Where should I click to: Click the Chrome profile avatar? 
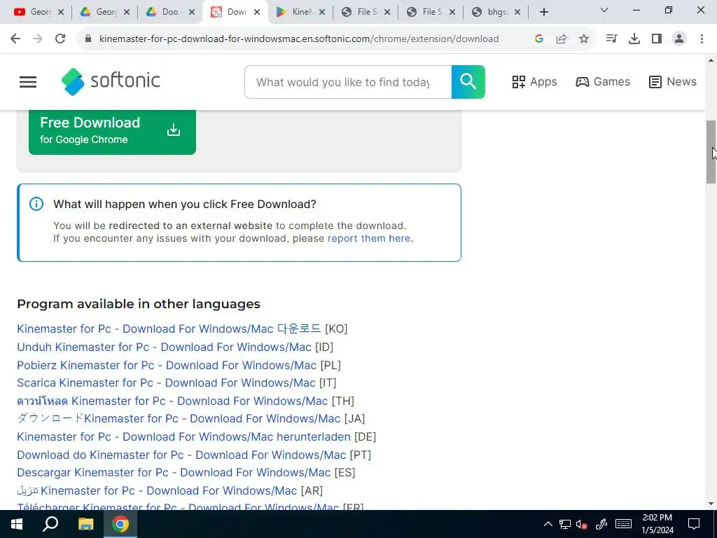point(679,39)
